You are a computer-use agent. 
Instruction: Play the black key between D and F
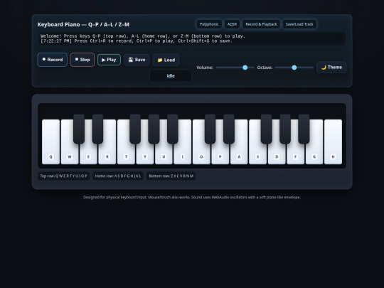tap(285, 129)
